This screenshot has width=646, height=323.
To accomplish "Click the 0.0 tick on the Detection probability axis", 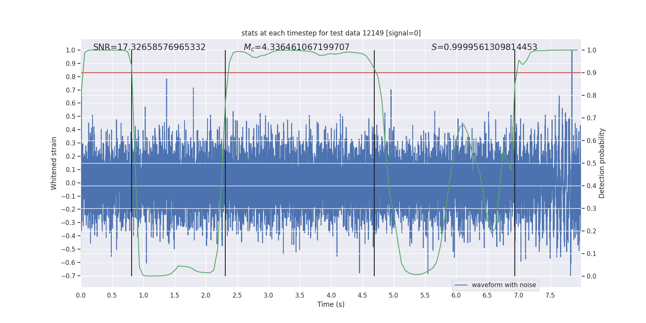I will (x=591, y=276).
